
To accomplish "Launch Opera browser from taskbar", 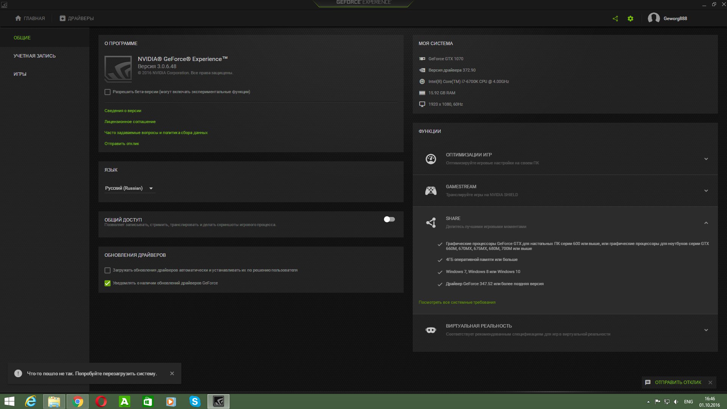I will coord(101,401).
